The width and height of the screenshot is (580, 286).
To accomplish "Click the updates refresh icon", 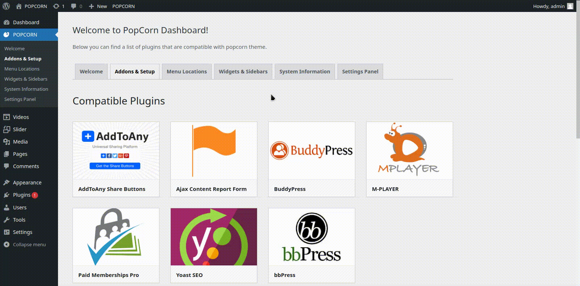I will (56, 6).
